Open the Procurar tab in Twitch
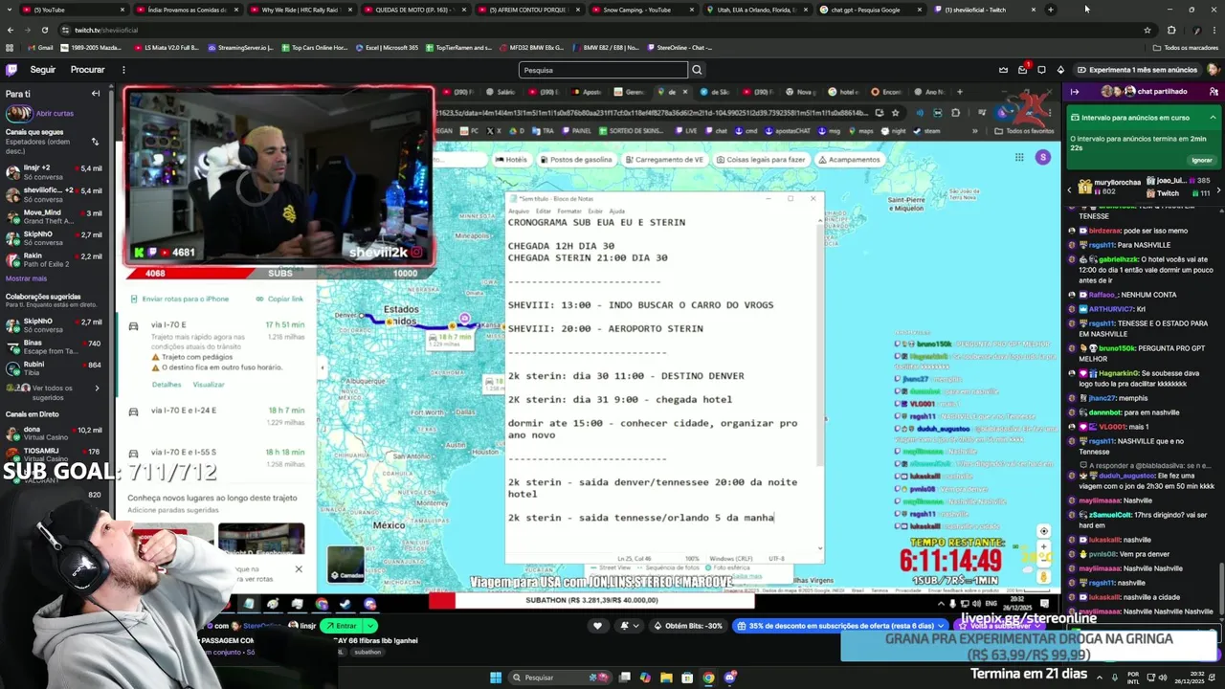The image size is (1225, 689). tap(87, 70)
